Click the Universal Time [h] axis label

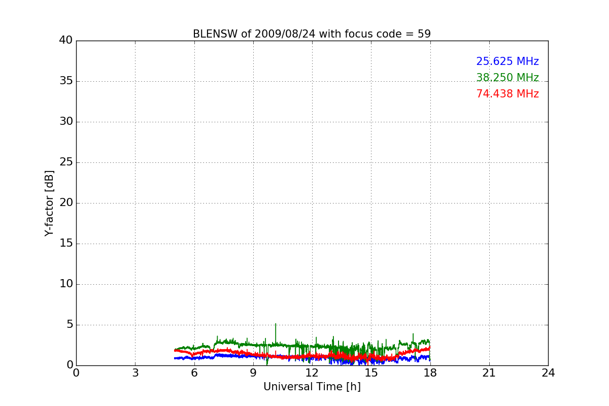pyautogui.click(x=312, y=387)
